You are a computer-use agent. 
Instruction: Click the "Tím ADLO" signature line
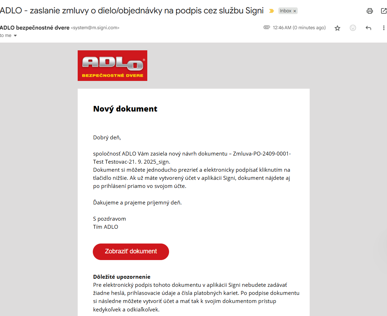[105, 227]
